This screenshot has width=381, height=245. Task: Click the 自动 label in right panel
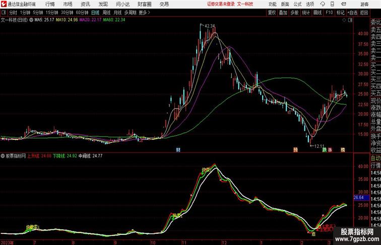tap(375, 158)
